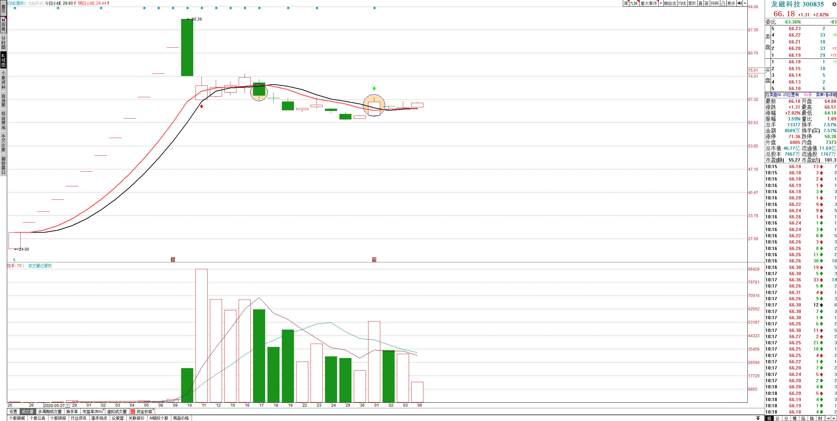This screenshot has height=421, width=837.
Task: Select 筹 chip distribution tab
Action: (794, 418)
